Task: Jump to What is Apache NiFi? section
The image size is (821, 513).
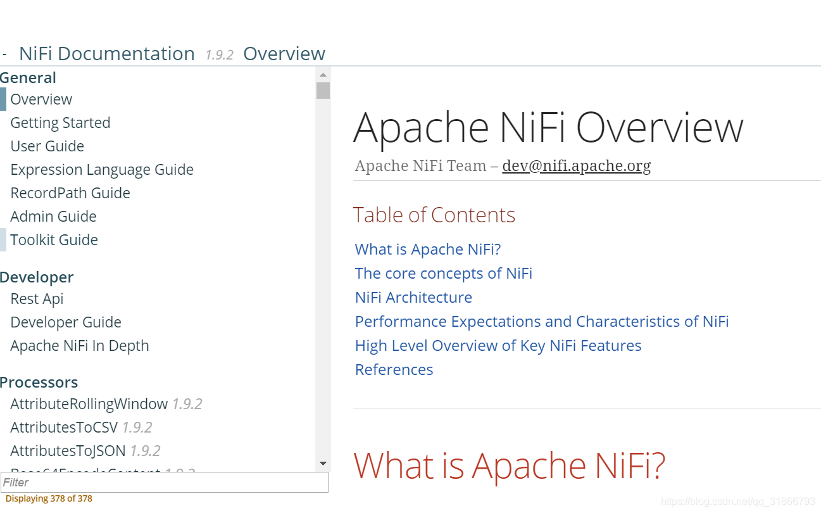Action: click(x=428, y=250)
